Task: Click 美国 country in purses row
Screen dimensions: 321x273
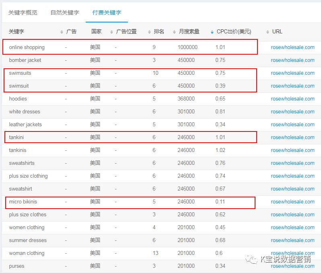Action: (95, 266)
